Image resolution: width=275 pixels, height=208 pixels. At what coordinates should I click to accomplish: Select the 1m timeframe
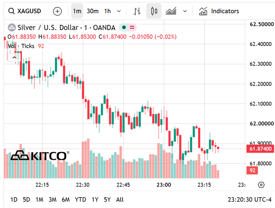[77, 11]
